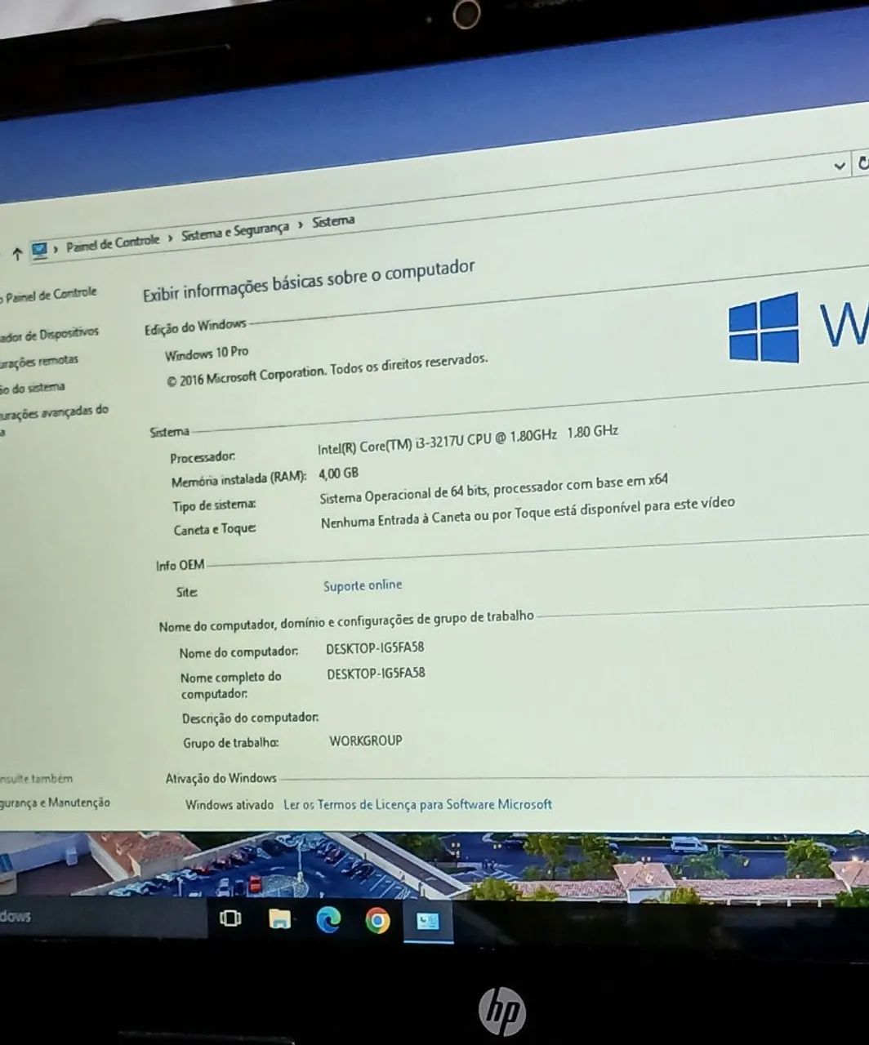Screen dimensions: 869x1045
Task: Open Segurança e Manutenção link
Action: pos(55,803)
